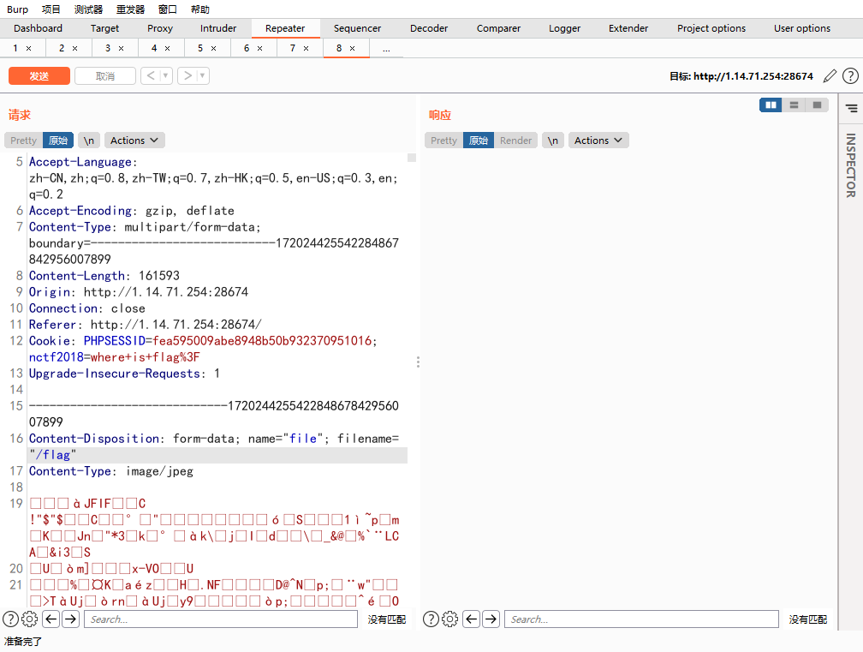Open the request search settings gear

pos(30,619)
